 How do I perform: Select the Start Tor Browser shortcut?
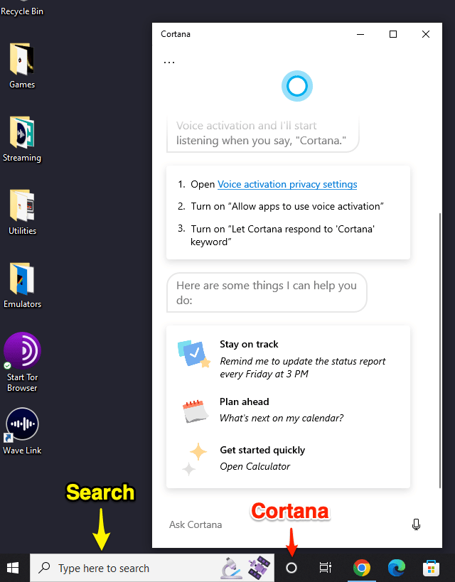(22, 362)
